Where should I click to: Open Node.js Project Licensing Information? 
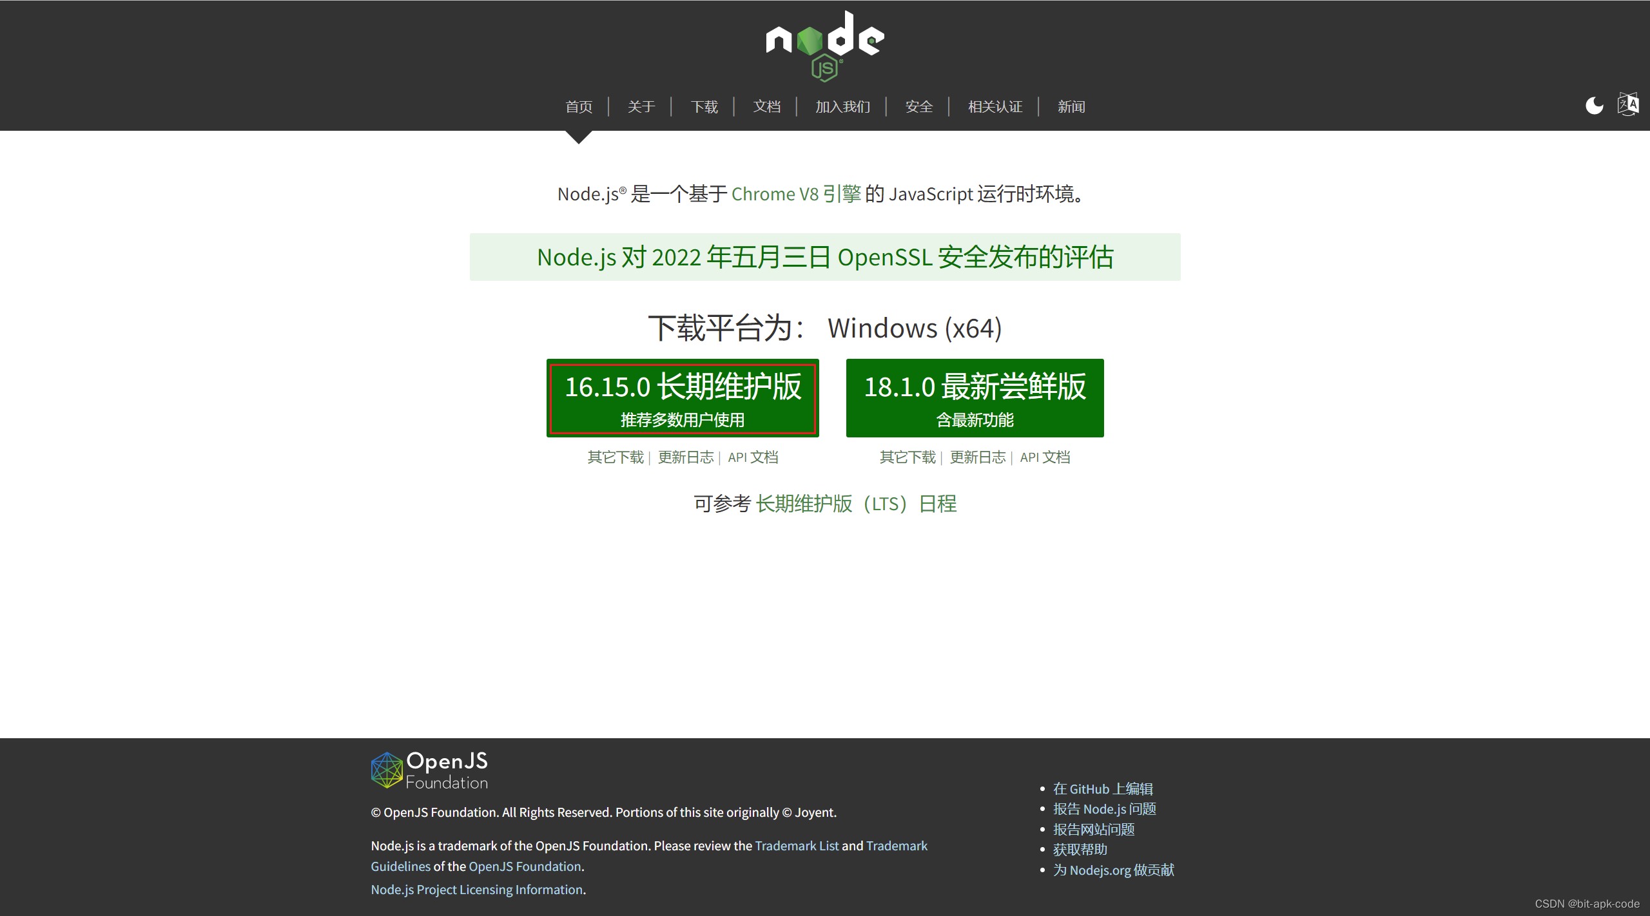click(476, 890)
